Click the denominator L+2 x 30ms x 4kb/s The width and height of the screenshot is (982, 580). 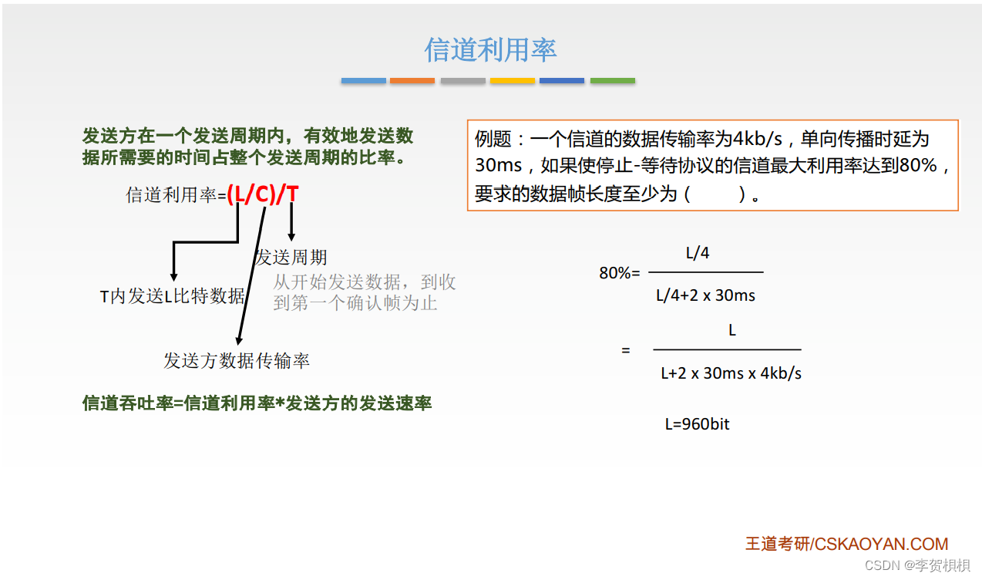click(731, 373)
